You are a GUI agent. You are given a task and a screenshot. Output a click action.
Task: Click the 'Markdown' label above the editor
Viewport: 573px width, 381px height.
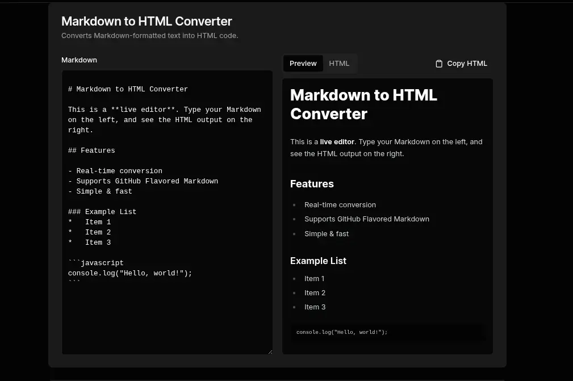pos(79,60)
